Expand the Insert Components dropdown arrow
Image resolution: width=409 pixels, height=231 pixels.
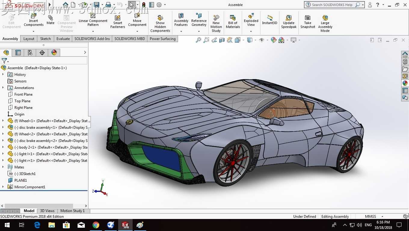[x=34, y=31]
